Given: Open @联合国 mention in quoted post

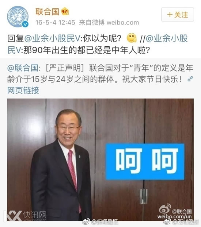Looking at the screenshot, I should [23, 68].
